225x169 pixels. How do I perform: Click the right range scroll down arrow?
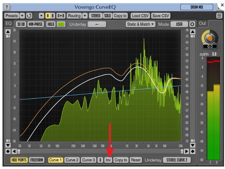[193, 146]
